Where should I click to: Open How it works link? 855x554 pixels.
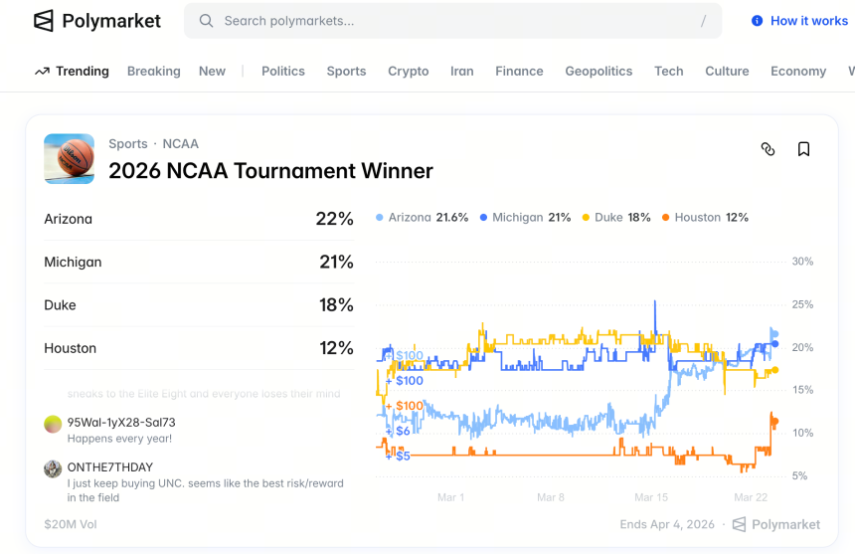click(x=809, y=21)
